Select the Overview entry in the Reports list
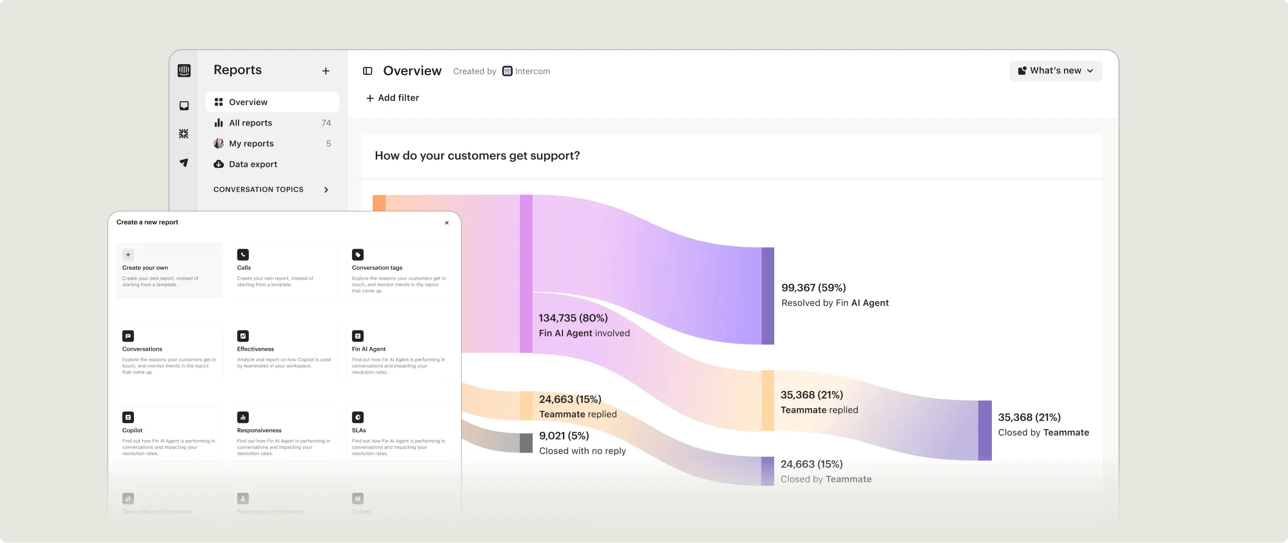The width and height of the screenshot is (1288, 543). click(x=248, y=102)
